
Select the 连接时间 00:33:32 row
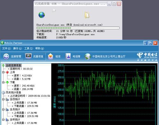click(x=21, y=69)
